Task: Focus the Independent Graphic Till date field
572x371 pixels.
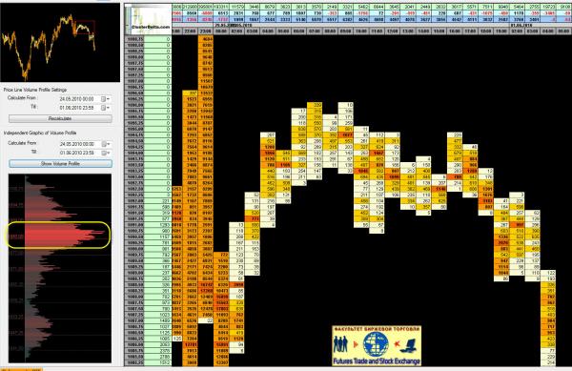Action: point(79,153)
